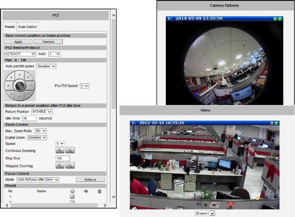
Task: Click the Stepped Zooming zoom-out magnifier
Action: click(70, 165)
